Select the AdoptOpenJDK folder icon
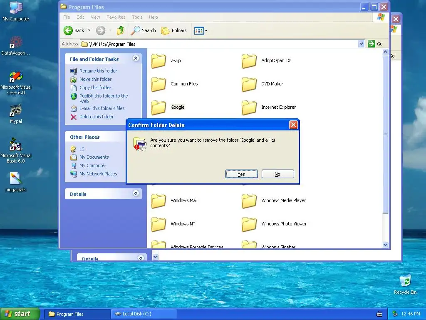This screenshot has width=426, height=320. [249, 61]
